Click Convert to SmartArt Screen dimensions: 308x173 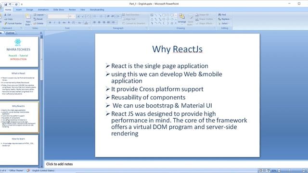pos(134,24)
